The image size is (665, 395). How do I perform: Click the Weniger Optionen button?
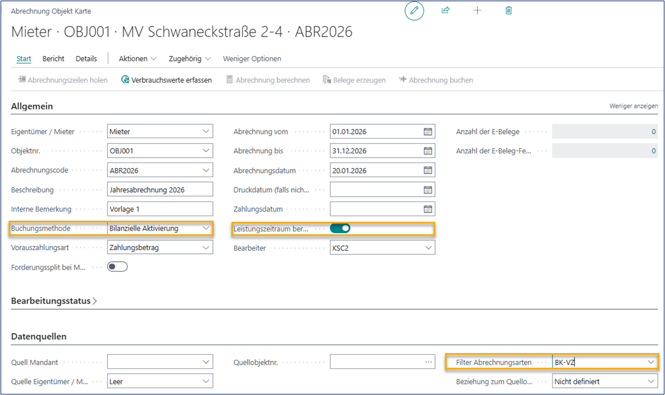[252, 58]
